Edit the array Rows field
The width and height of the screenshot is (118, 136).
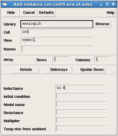[x=60, y=60]
